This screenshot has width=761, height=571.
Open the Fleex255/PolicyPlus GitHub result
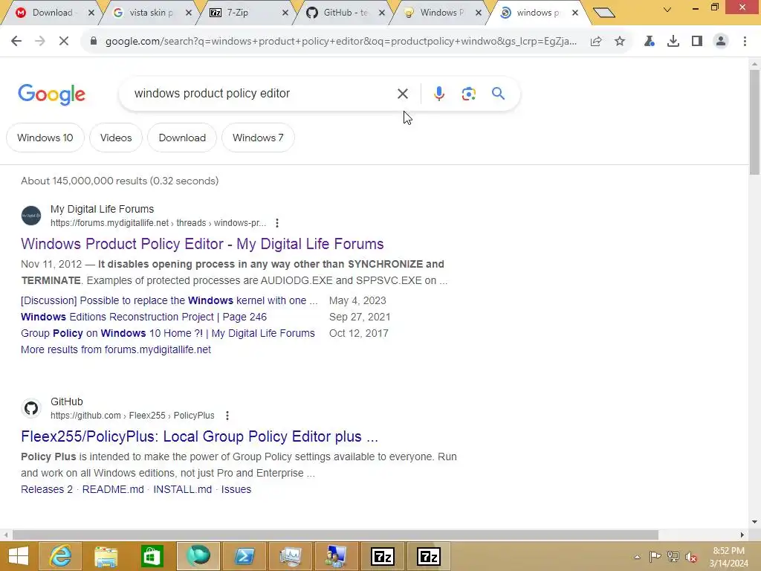coord(199,436)
